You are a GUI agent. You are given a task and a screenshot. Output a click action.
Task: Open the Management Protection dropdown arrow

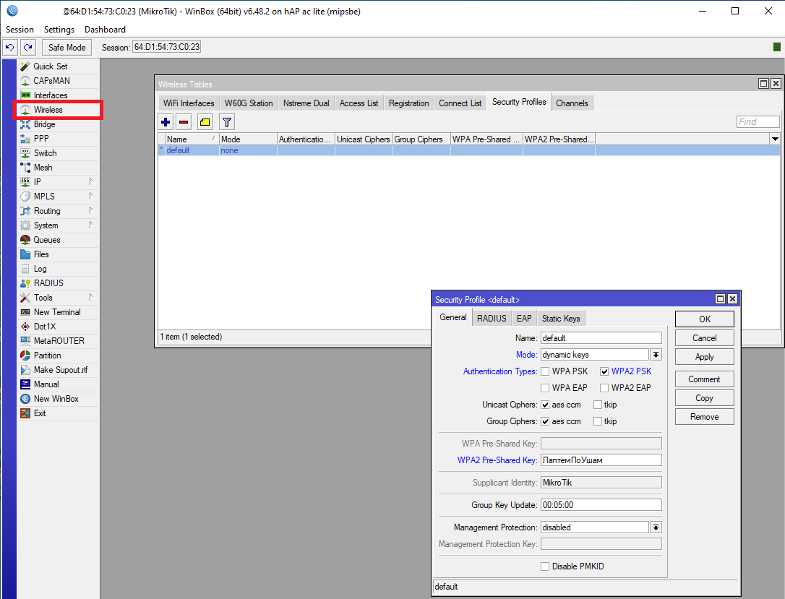click(656, 527)
